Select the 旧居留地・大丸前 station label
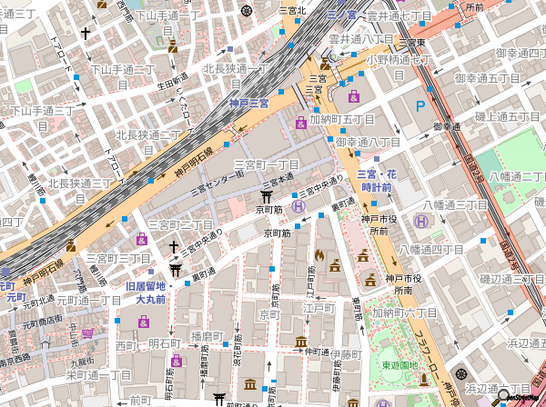Image resolution: width=546 pixels, height=407 pixels. click(x=145, y=293)
